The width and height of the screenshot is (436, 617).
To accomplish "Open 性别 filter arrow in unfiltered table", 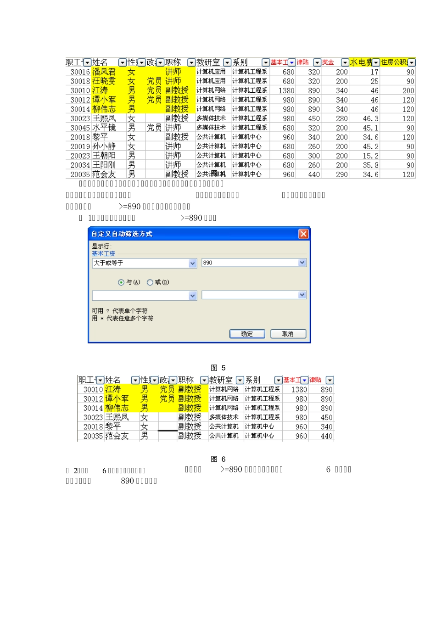I will [142, 62].
